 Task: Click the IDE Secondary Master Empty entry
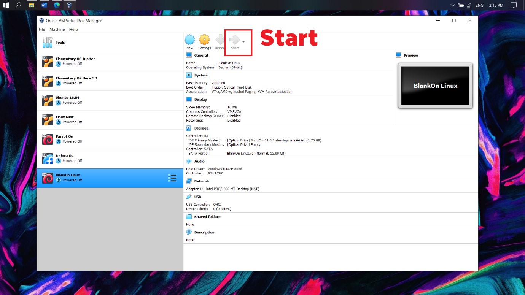243,145
